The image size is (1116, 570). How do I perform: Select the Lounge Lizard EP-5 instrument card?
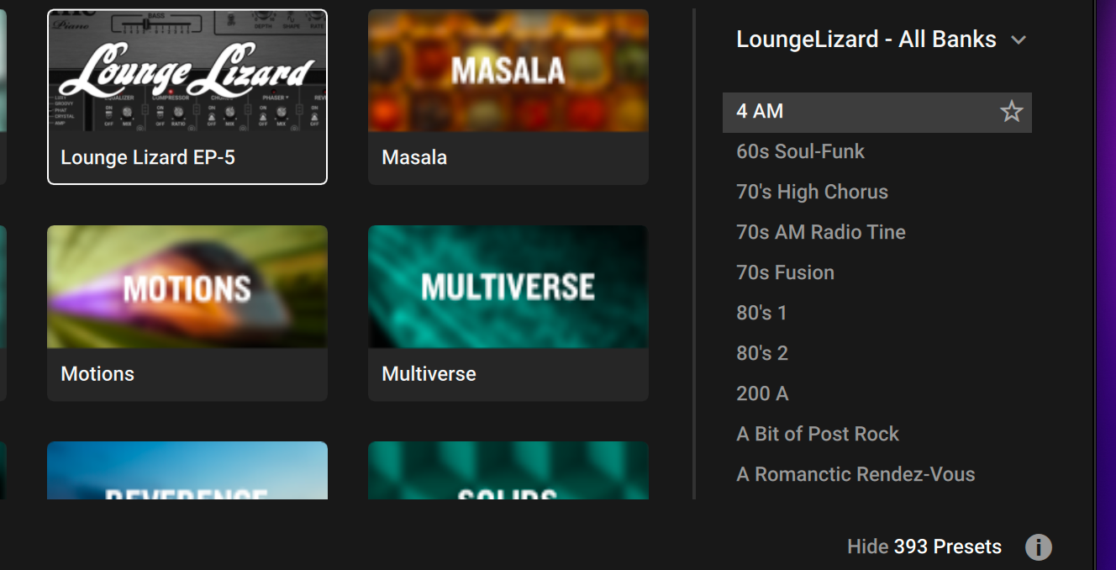tap(187, 97)
